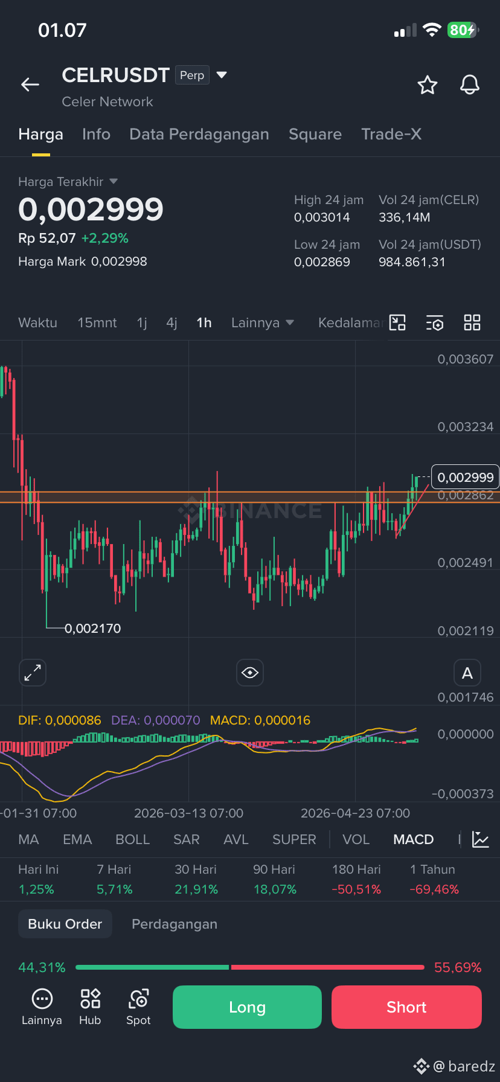Open Lainnya menu in bottom bar
Image resolution: width=500 pixels, height=1082 pixels.
tap(42, 1007)
